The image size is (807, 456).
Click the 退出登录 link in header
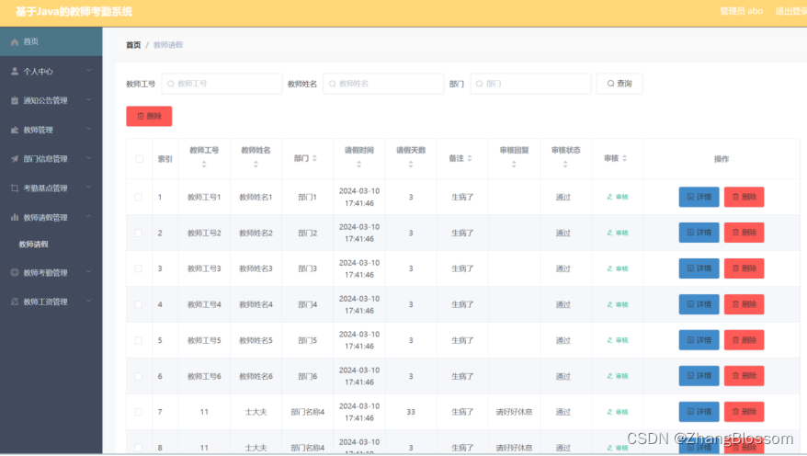[791, 11]
